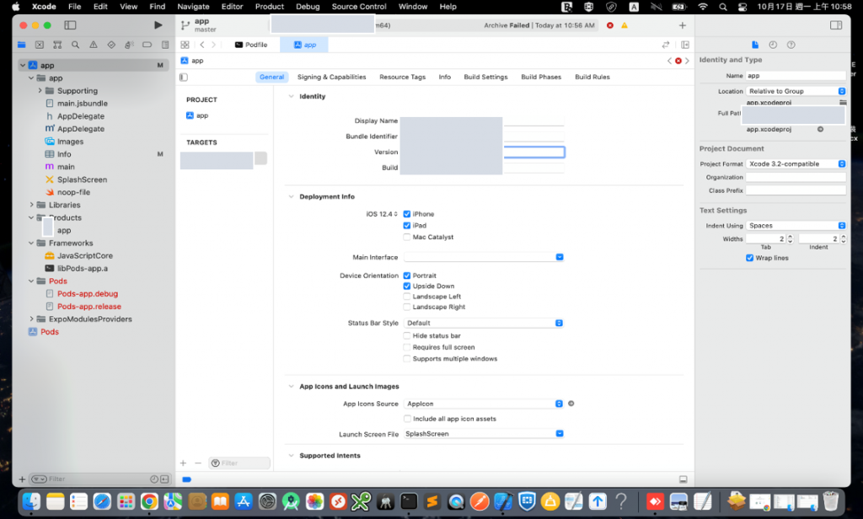The width and height of the screenshot is (863, 519).
Task: Show the Quick Help inspector
Action: click(791, 45)
